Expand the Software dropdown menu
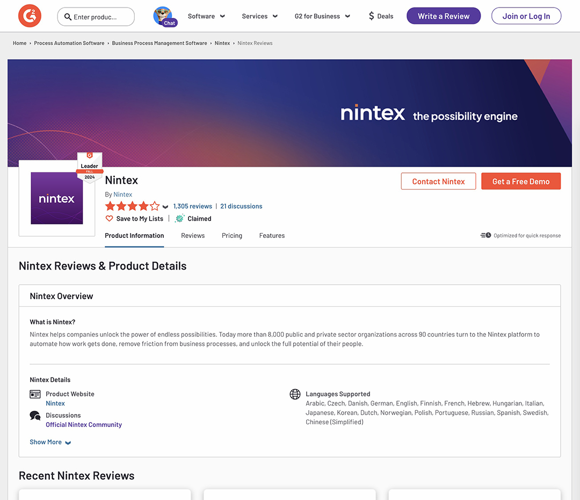This screenshot has width=580, height=500. [206, 16]
